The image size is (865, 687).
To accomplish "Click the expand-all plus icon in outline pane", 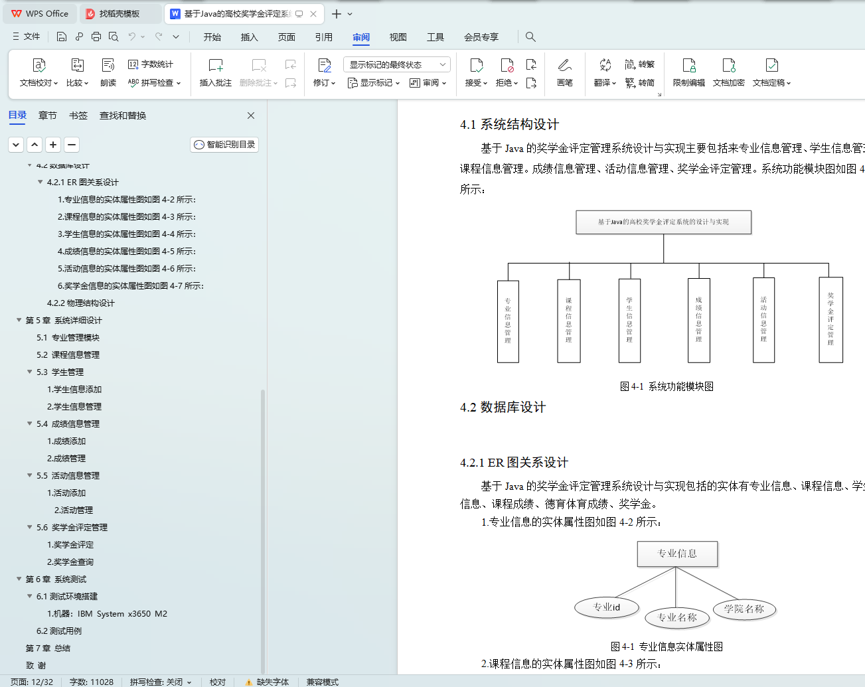I will (53, 145).
